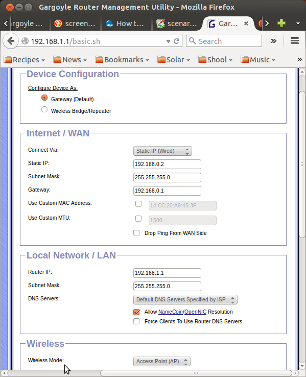The height and width of the screenshot is (377, 306).
Task: Open a new tab with the green plus icon
Action: pyautogui.click(x=281, y=23)
